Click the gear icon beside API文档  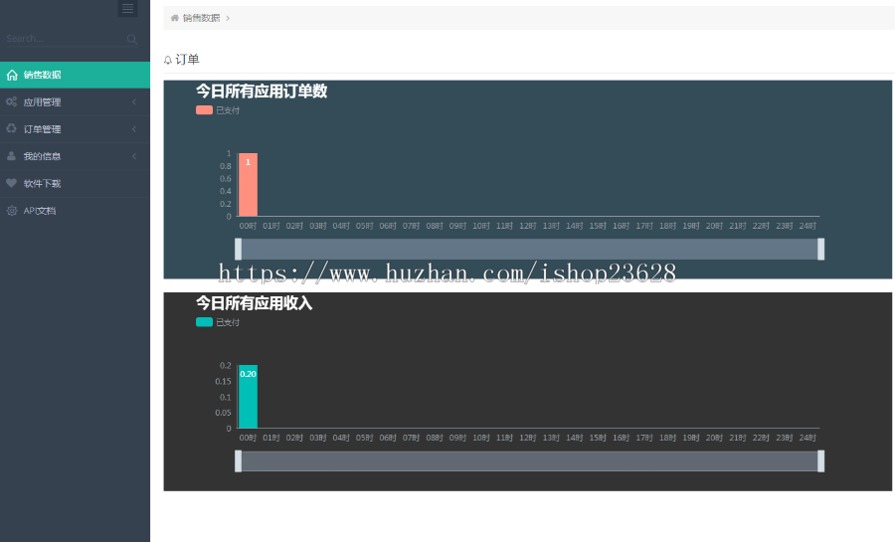[11, 211]
